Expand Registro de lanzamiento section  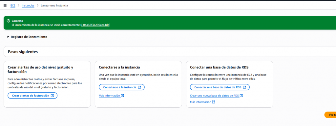[x=28, y=37]
